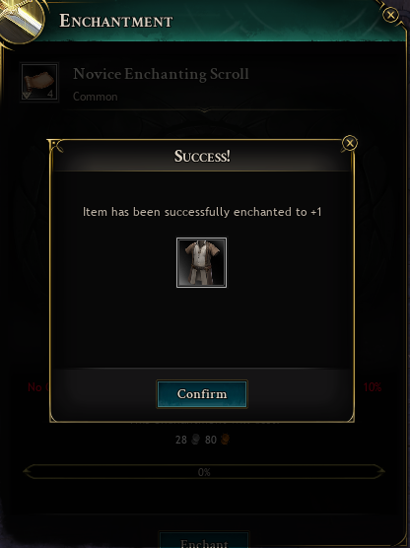The width and height of the screenshot is (410, 548).
Task: Click the Confirm button
Action: click(x=202, y=394)
